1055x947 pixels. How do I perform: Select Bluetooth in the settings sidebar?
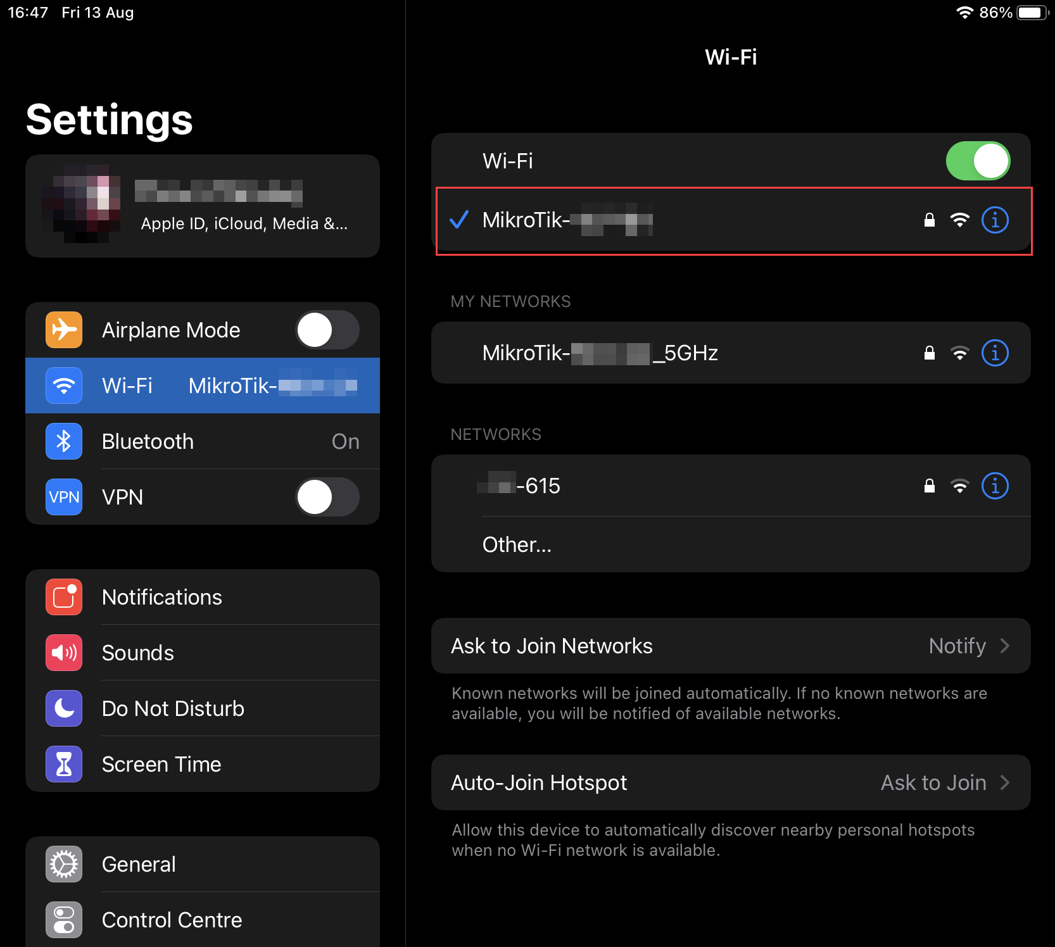coord(203,441)
